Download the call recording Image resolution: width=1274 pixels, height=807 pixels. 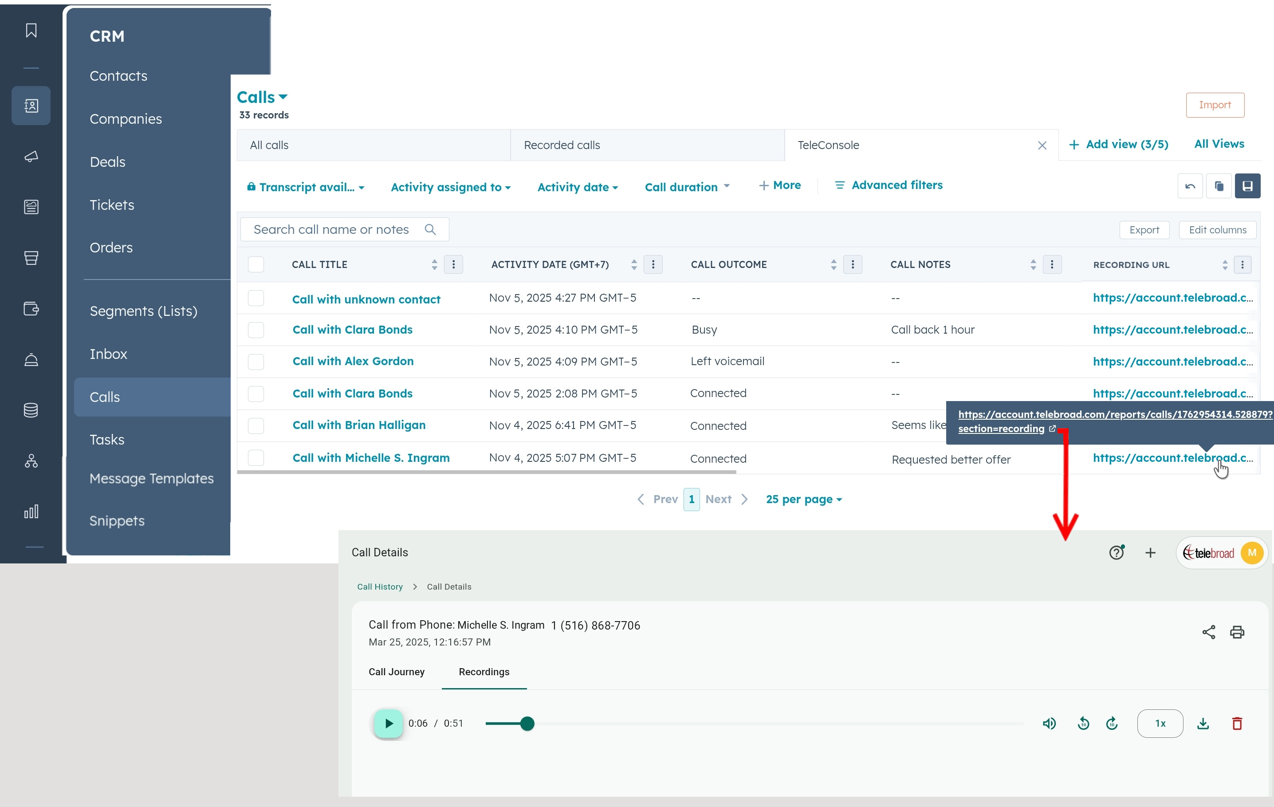(x=1203, y=724)
